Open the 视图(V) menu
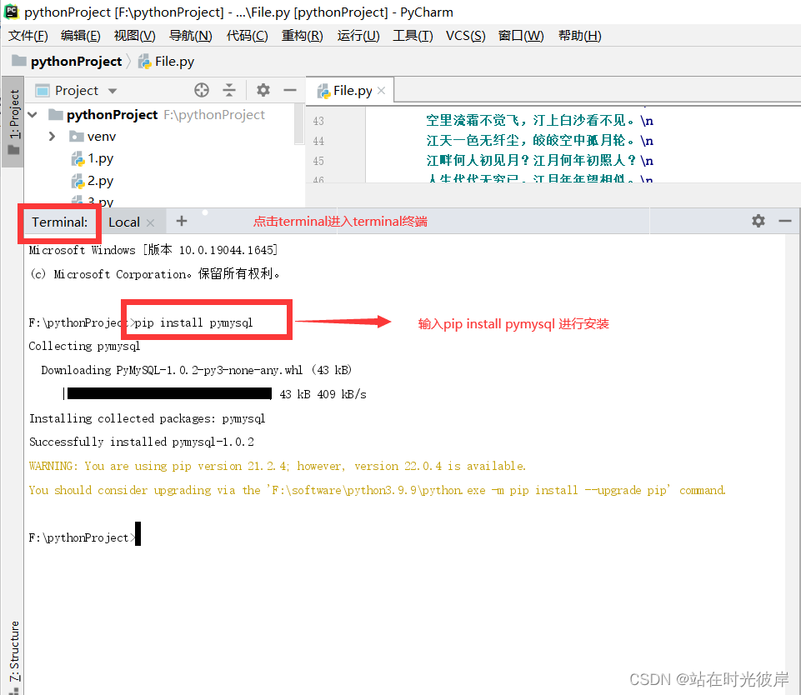The height and width of the screenshot is (695, 801). (x=135, y=36)
